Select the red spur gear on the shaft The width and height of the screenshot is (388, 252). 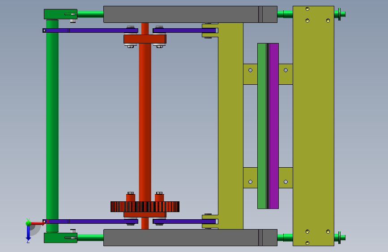click(145, 207)
